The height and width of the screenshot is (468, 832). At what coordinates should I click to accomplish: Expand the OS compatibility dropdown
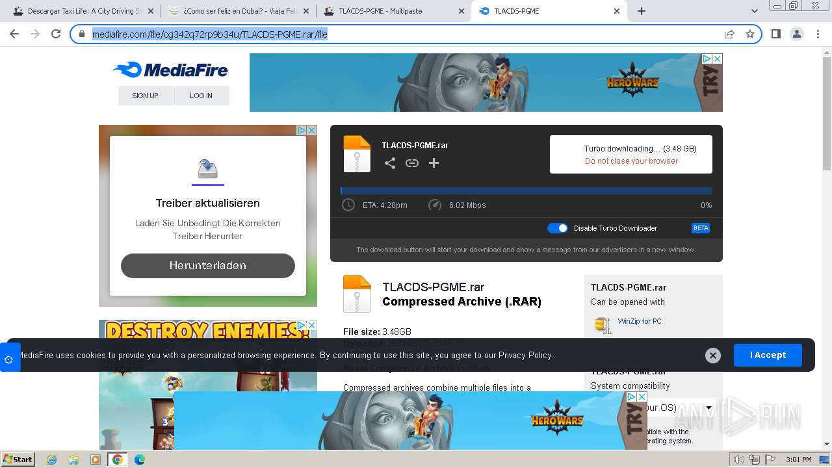(708, 408)
